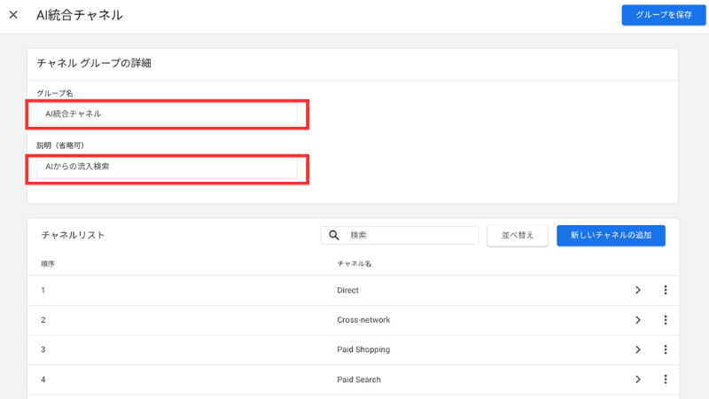Open more options for Paid Search channel
The height and width of the screenshot is (399, 709).
tap(665, 379)
